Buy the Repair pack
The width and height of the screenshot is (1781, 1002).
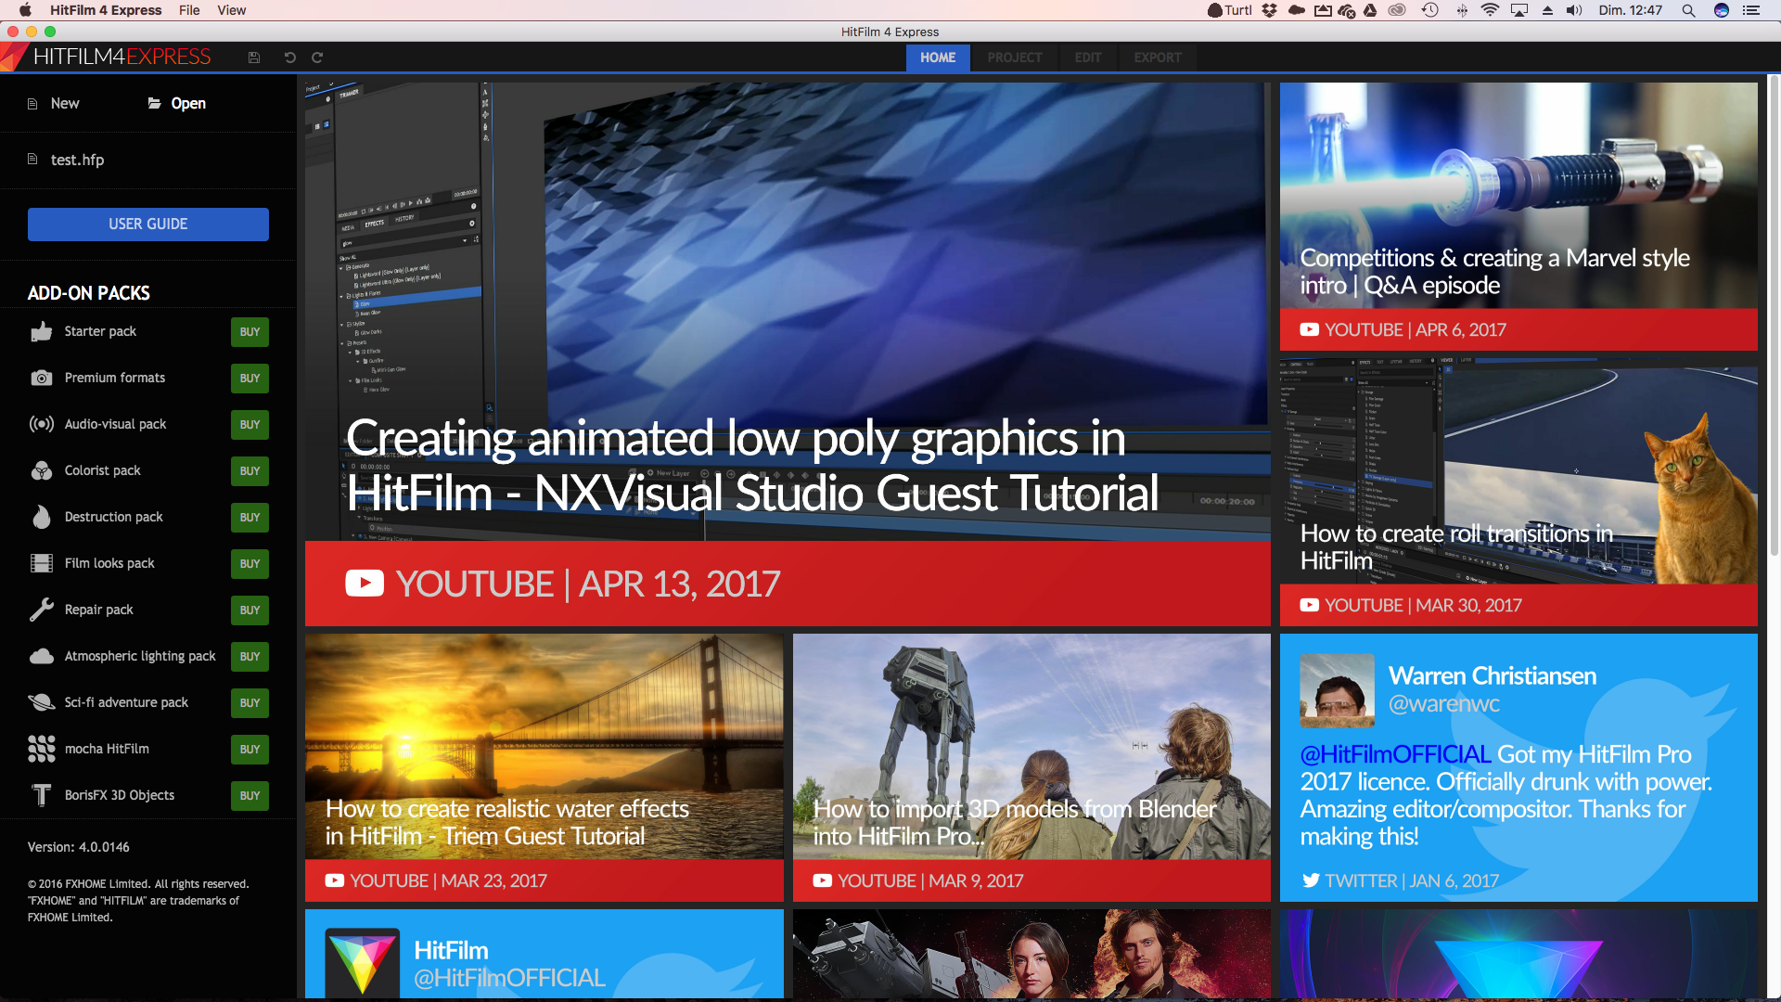[x=250, y=610]
